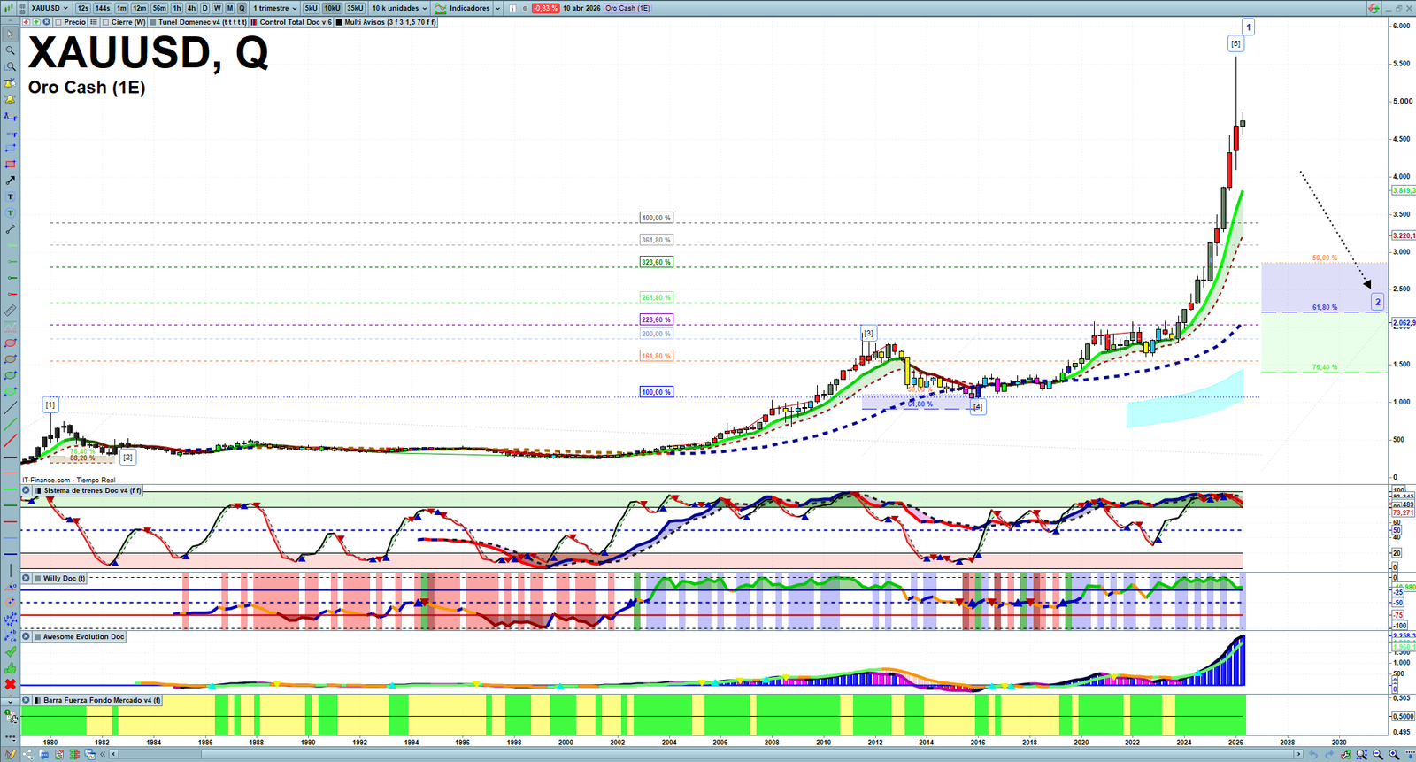The height and width of the screenshot is (762, 1416).
Task: Switch to the 4h timeframe
Action: point(191,8)
